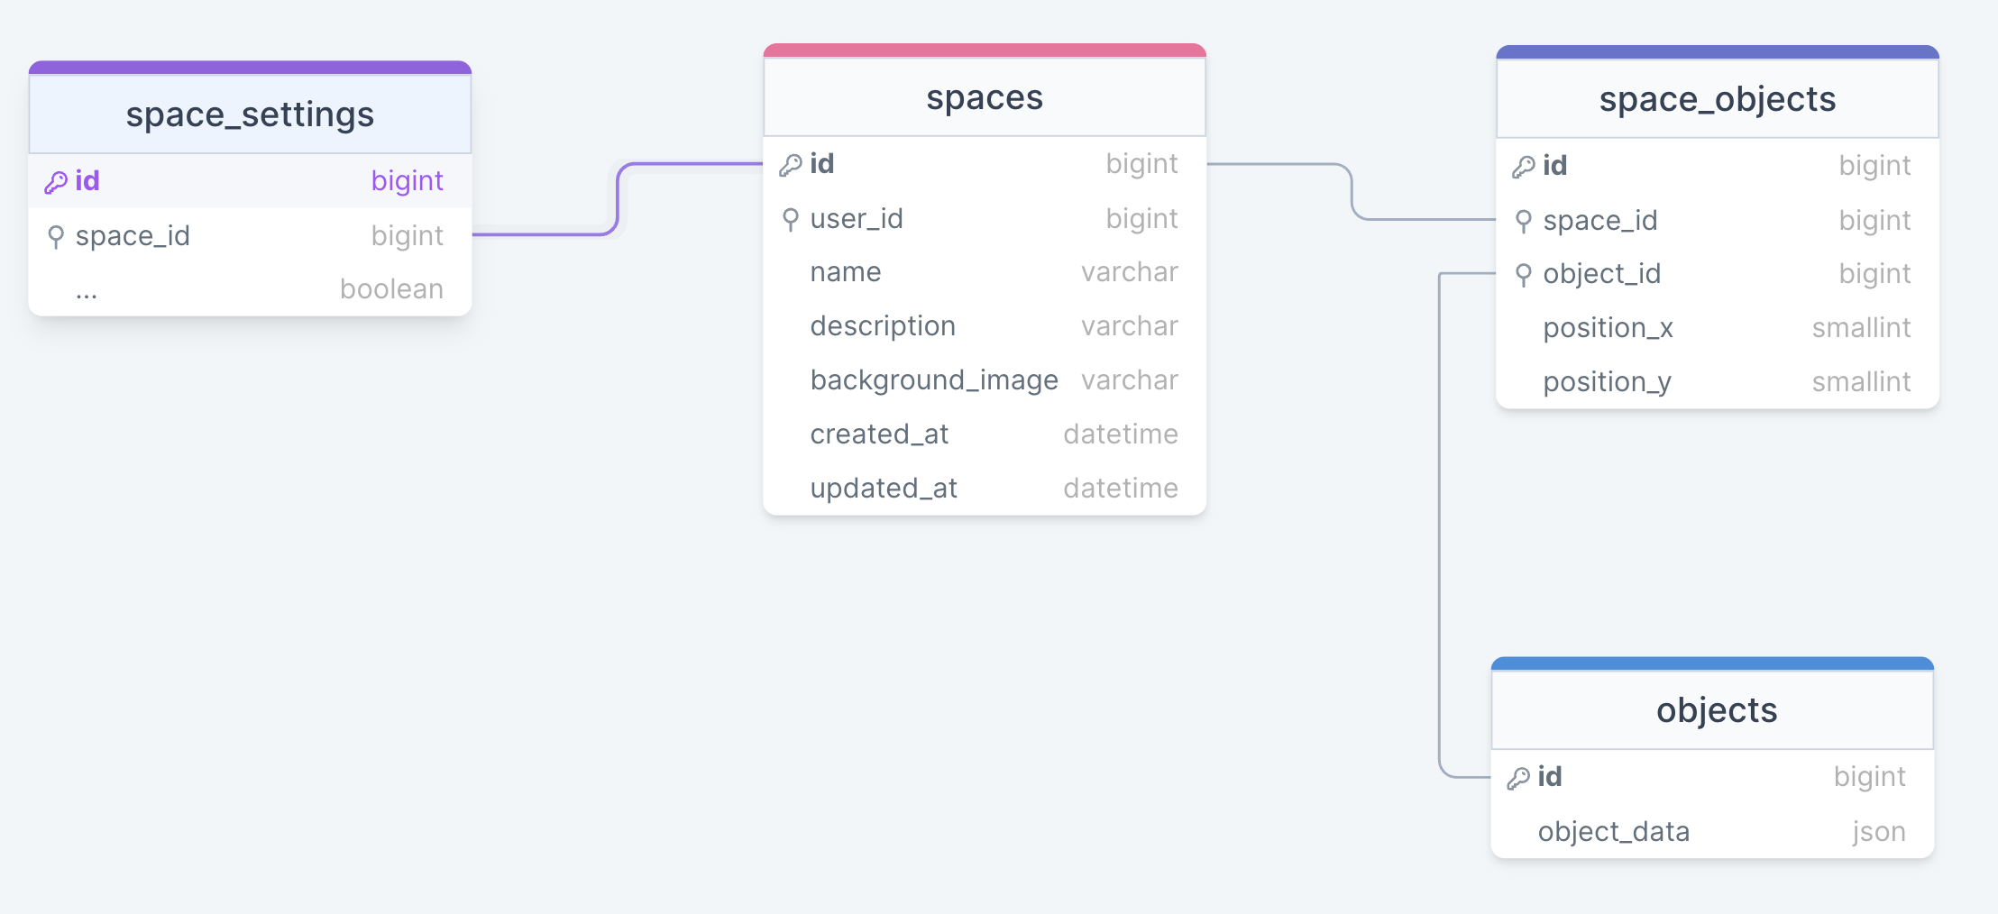Select the position_x field

[1718, 328]
